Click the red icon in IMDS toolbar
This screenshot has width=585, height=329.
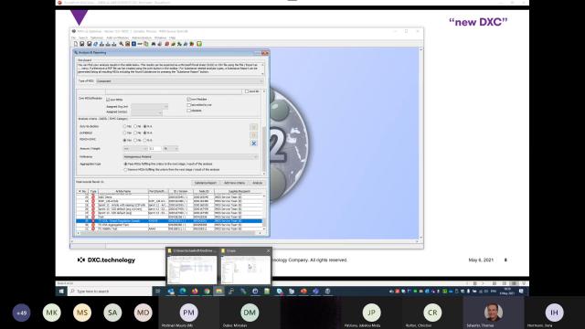[x=166, y=44]
